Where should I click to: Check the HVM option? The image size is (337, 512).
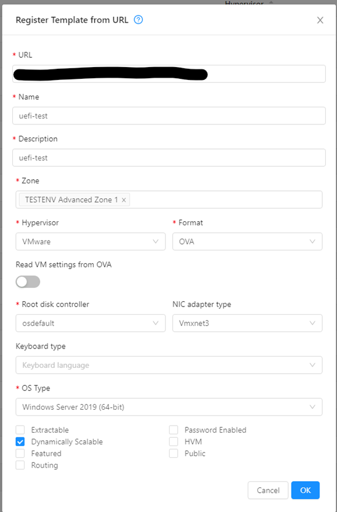174,441
